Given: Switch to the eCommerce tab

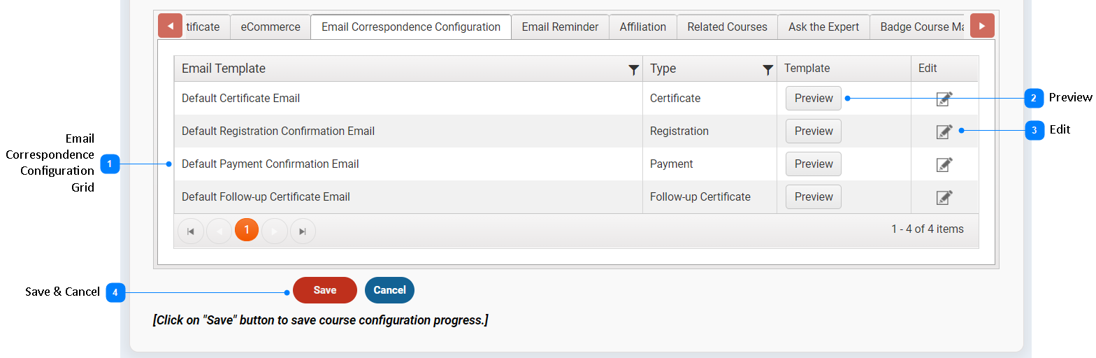Looking at the screenshot, I should pyautogui.click(x=271, y=27).
